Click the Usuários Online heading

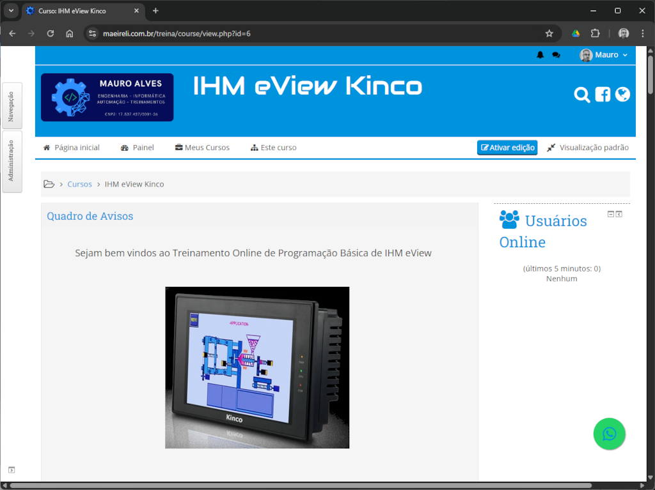point(543,231)
